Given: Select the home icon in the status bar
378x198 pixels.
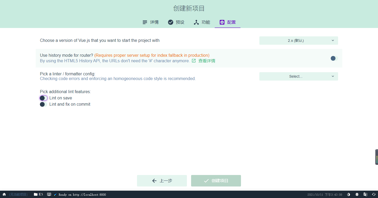Looking at the screenshot, I should pos(4,194).
